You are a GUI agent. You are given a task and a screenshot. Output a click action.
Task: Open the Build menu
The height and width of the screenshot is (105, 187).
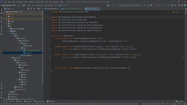[38, 2]
